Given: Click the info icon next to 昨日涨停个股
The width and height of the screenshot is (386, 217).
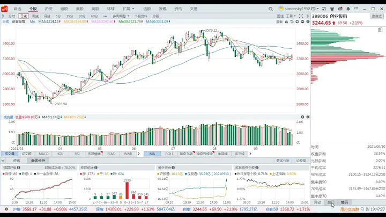Looking at the screenshot, I should pos(257,168).
